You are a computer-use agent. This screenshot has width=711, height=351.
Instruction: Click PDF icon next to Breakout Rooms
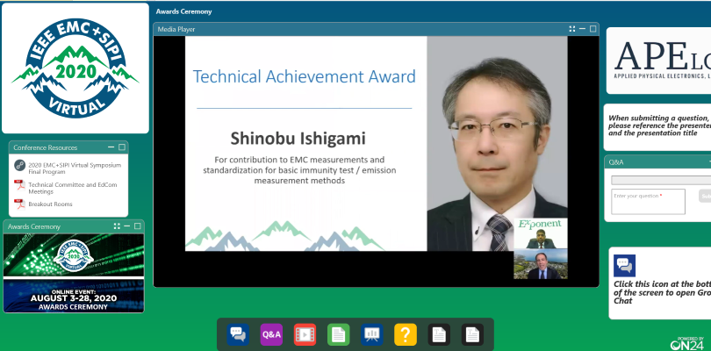(19, 204)
